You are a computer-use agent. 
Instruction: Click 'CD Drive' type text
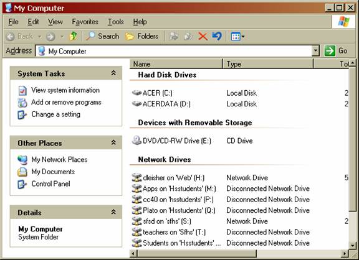click(x=239, y=141)
